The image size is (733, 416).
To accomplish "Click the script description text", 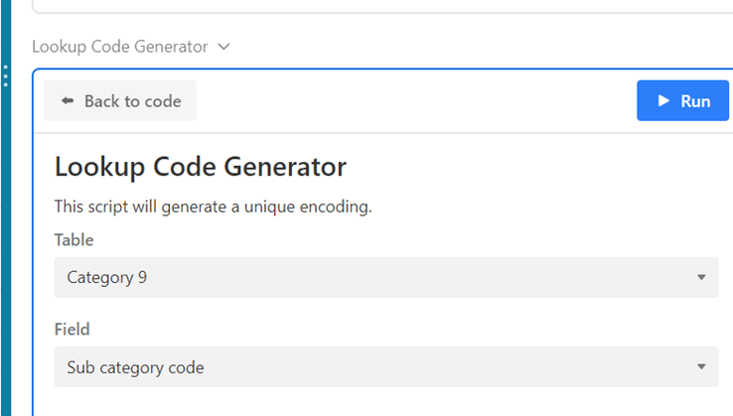I will (213, 208).
